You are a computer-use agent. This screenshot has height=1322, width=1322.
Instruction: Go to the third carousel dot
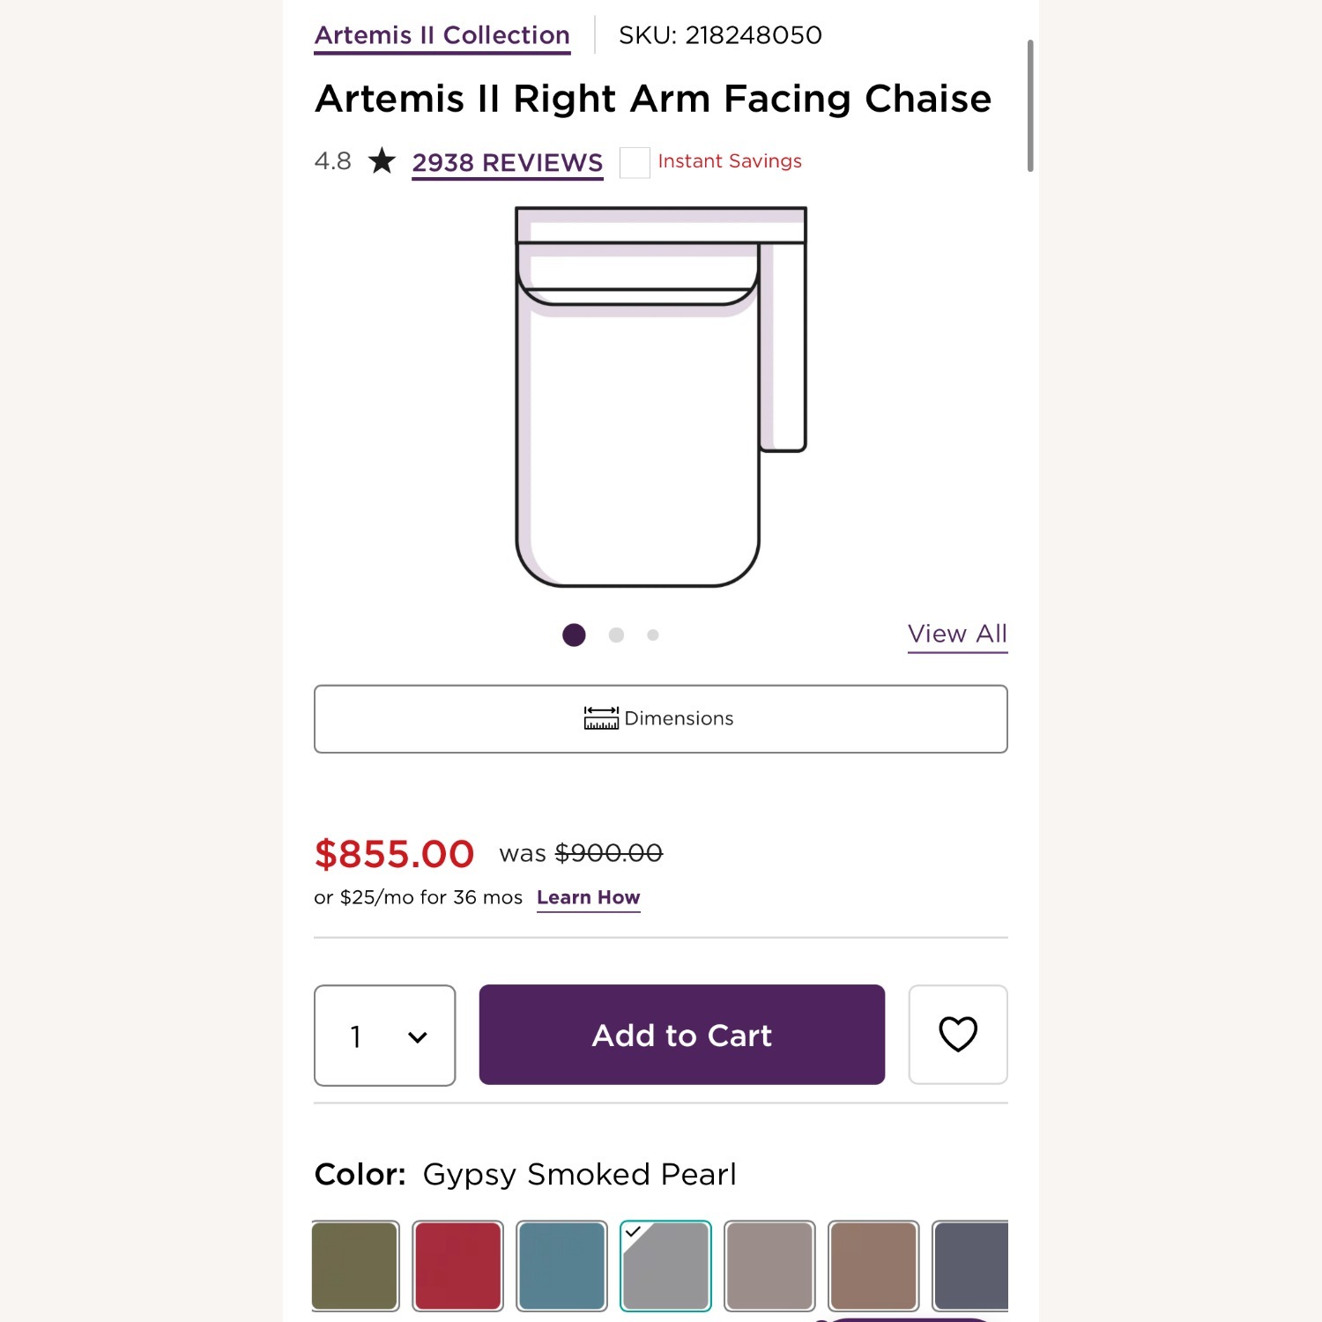tap(653, 635)
